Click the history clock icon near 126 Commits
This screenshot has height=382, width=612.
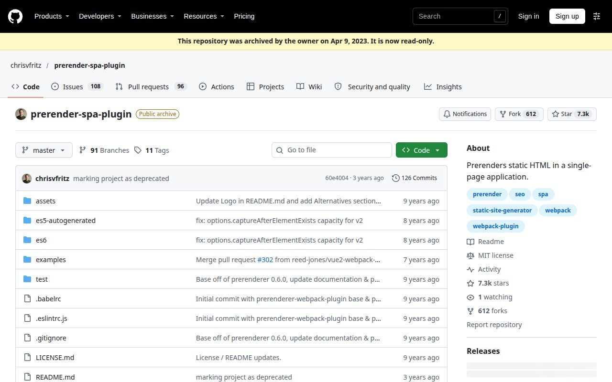(395, 178)
